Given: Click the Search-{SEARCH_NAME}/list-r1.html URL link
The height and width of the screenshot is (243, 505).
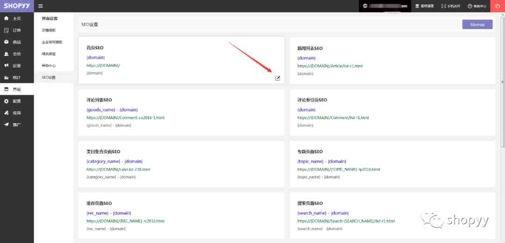Looking at the screenshot, I should pyautogui.click(x=346, y=221).
